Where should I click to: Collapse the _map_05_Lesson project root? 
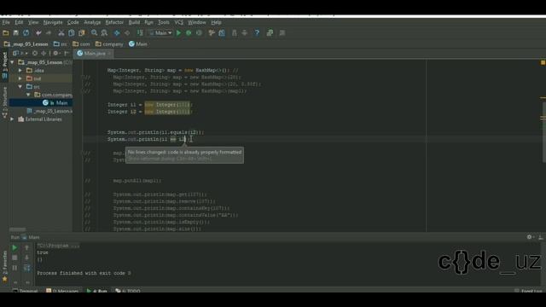tap(12, 62)
